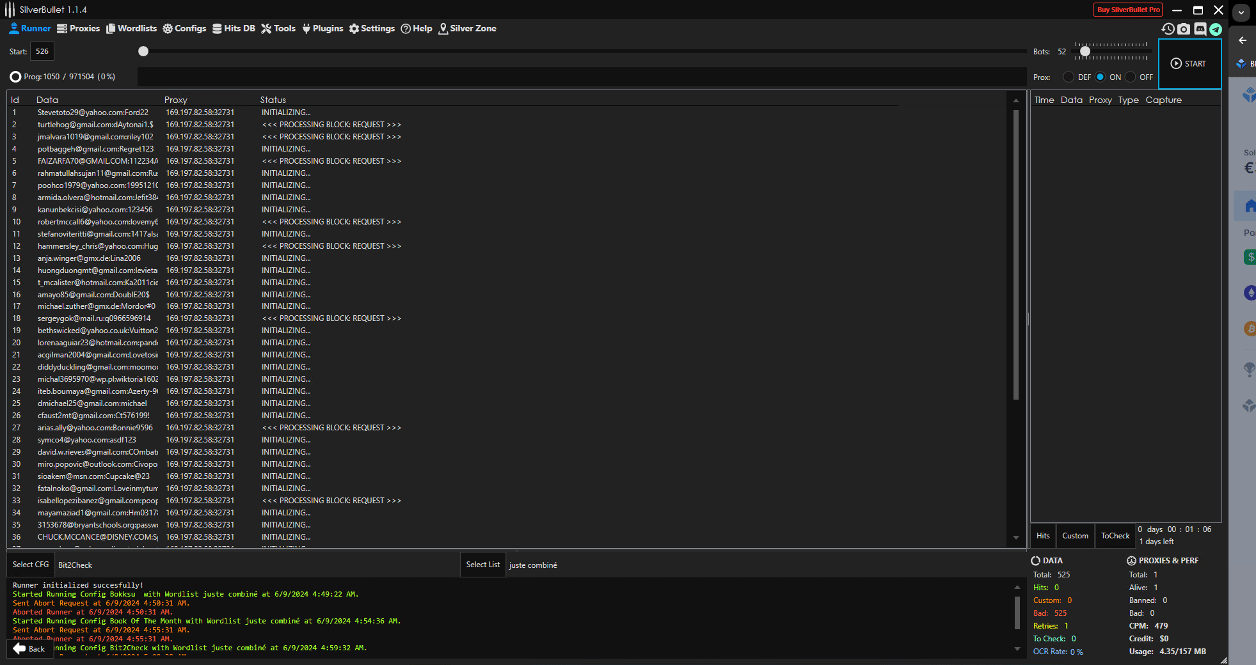Expand the chevron dropdown at top right
Image resolution: width=1256 pixels, height=665 pixels.
click(1241, 12)
